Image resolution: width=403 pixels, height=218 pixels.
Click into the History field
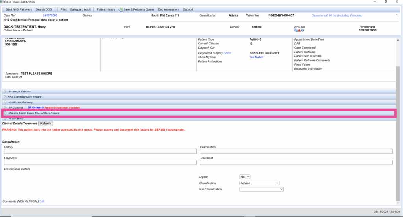click(100, 151)
